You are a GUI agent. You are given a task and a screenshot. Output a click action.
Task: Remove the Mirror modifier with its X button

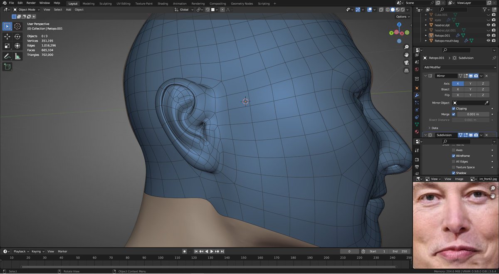487,76
